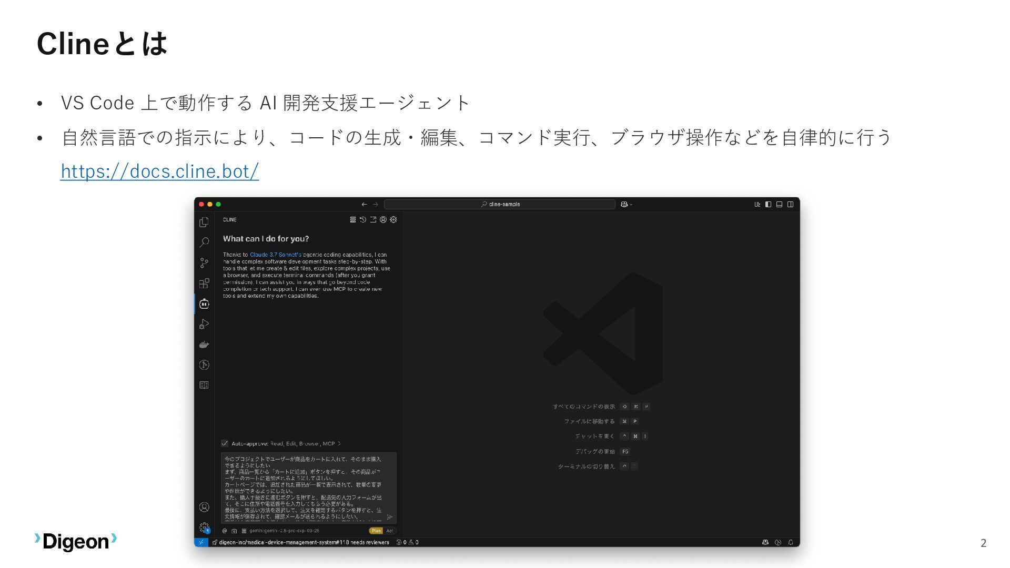Open Customize Layout icon in title bar
1010x568 pixels.
757,204
